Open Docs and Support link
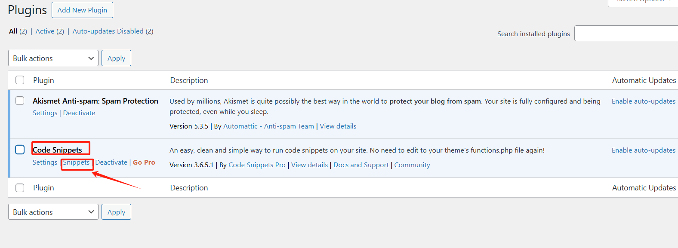The width and height of the screenshot is (678, 248). [361, 165]
